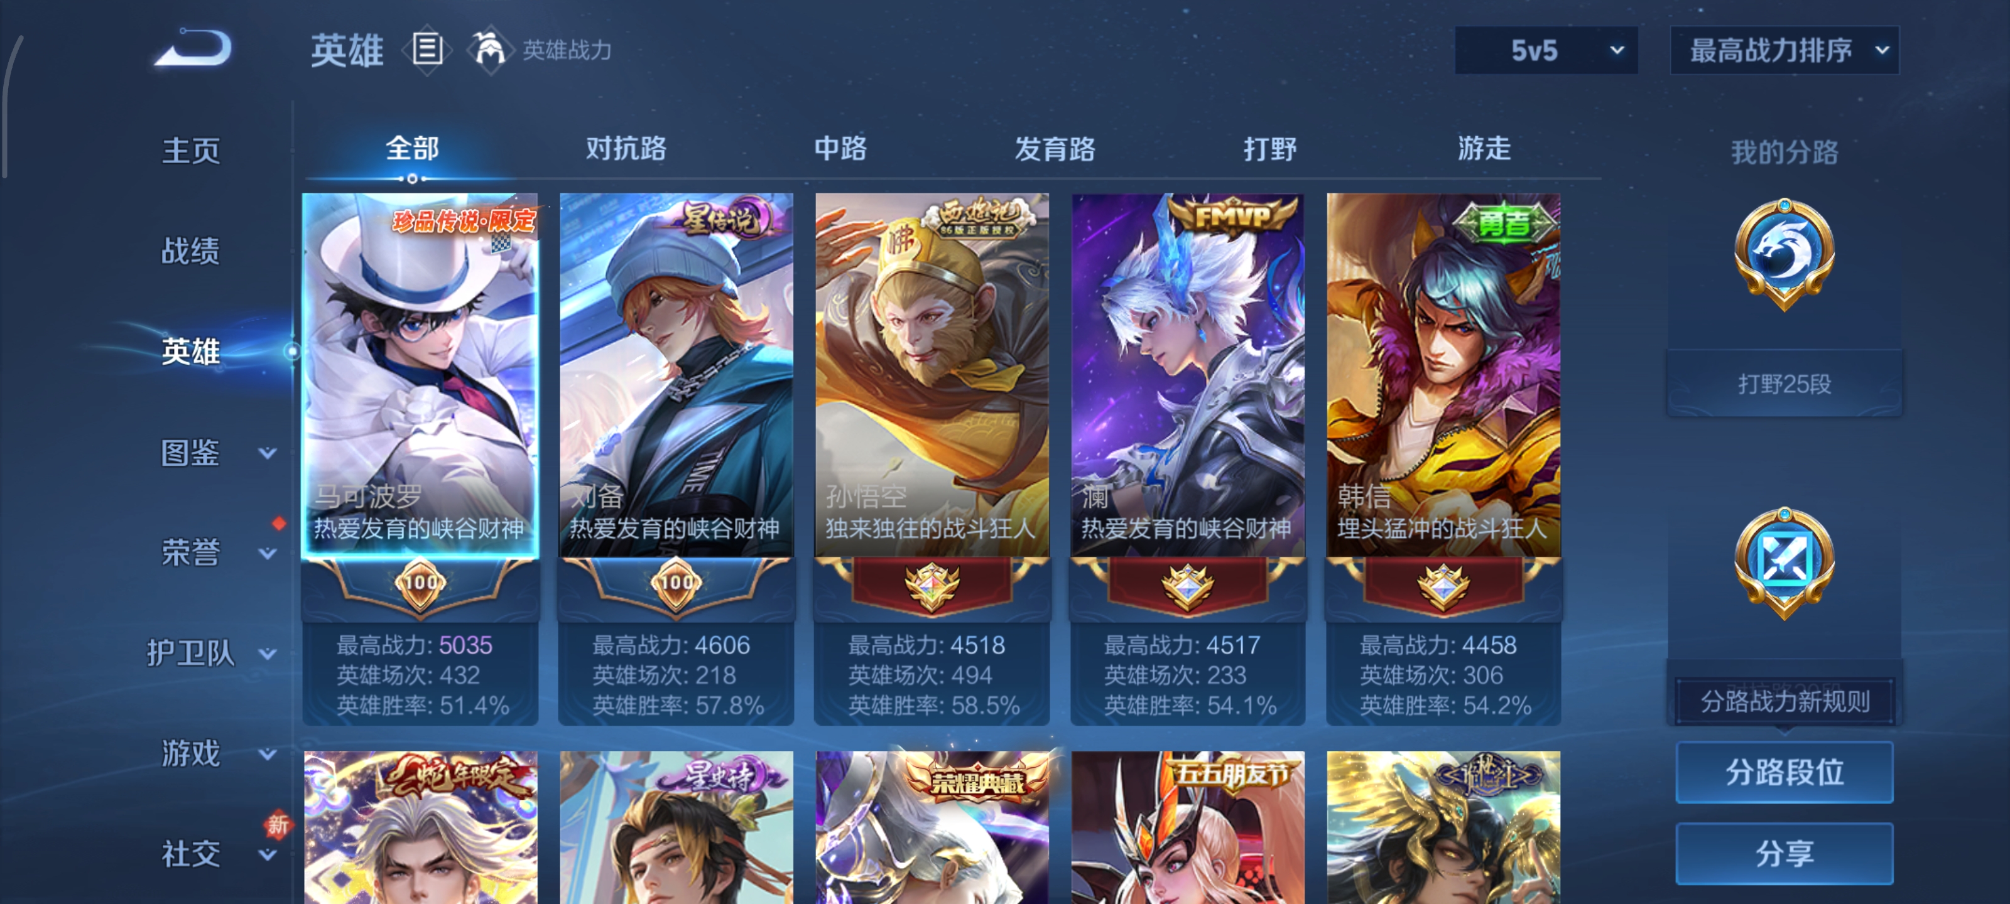Open the 最高战力排序 sort dropdown
The image size is (2010, 904).
tap(1784, 51)
